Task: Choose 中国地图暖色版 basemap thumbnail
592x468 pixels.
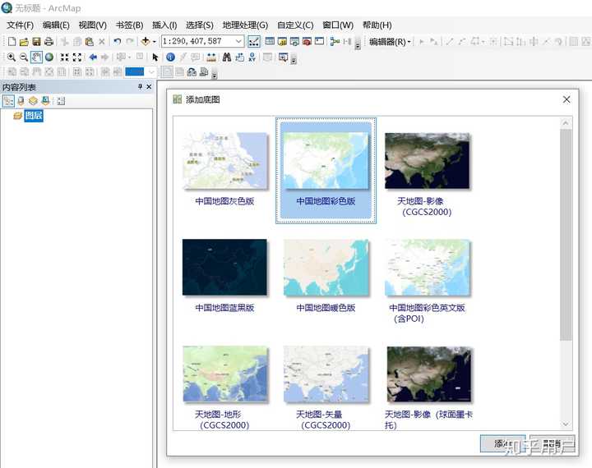Action: pyautogui.click(x=326, y=267)
